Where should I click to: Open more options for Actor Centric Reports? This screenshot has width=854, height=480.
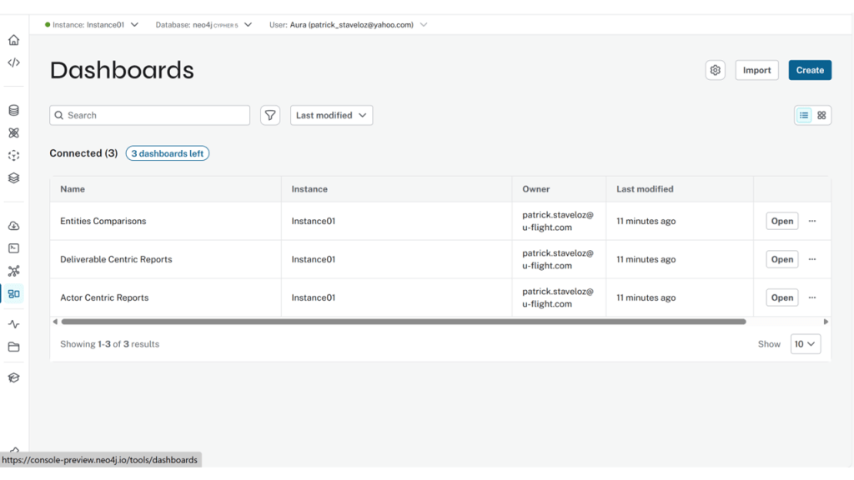click(812, 297)
